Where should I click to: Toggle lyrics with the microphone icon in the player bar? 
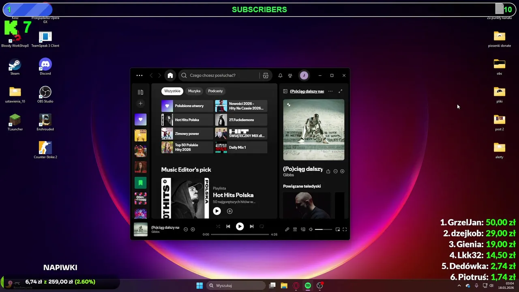coord(287,230)
